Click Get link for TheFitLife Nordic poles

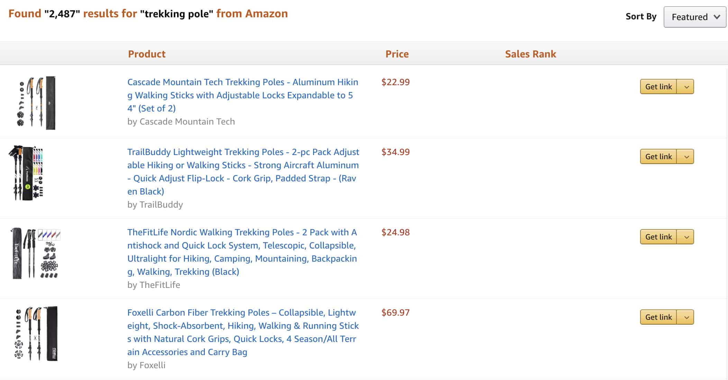click(658, 237)
